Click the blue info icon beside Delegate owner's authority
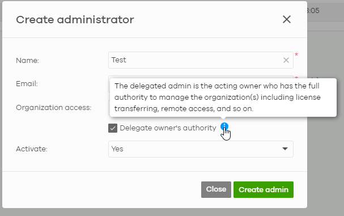The image size is (344, 216). point(224,126)
